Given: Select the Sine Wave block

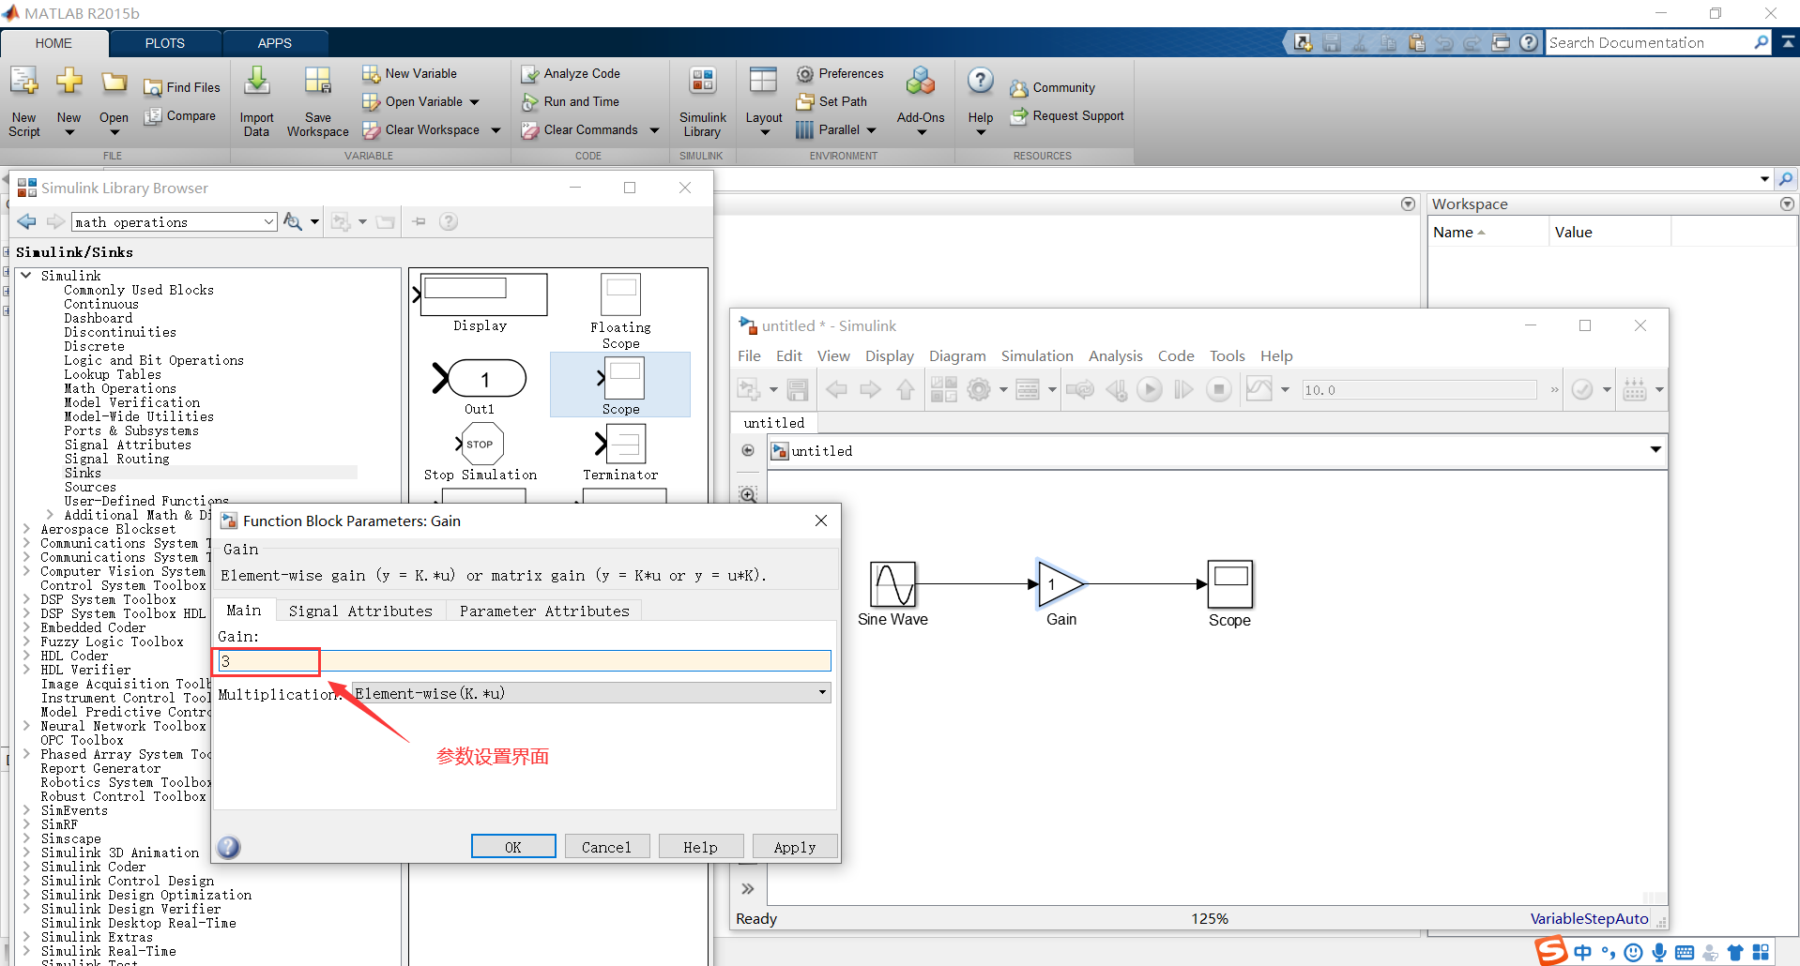Looking at the screenshot, I should pyautogui.click(x=892, y=584).
